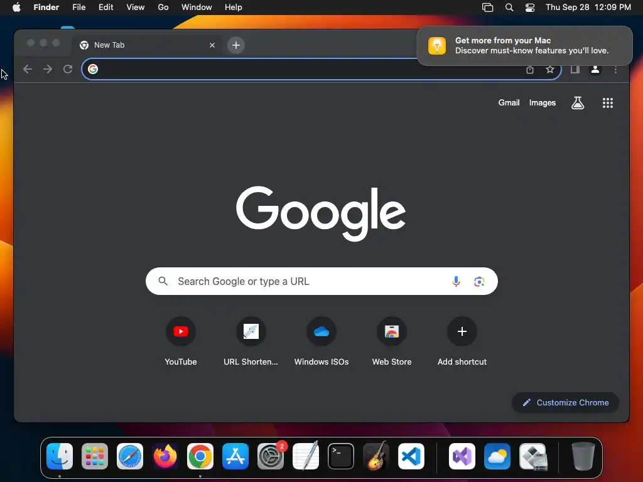
Task: Open the Go menu
Action: 163,8
